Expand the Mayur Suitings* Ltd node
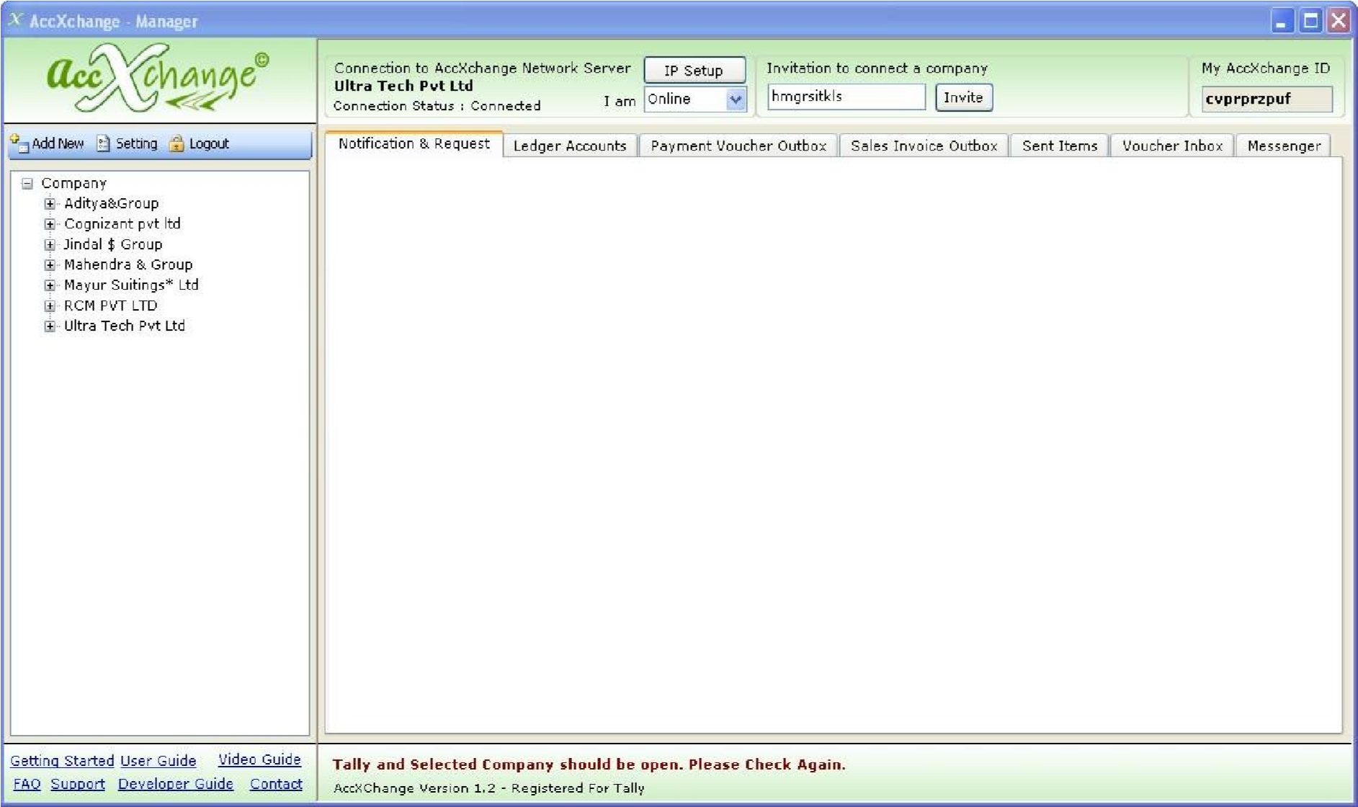This screenshot has height=807, width=1358. click(50, 285)
